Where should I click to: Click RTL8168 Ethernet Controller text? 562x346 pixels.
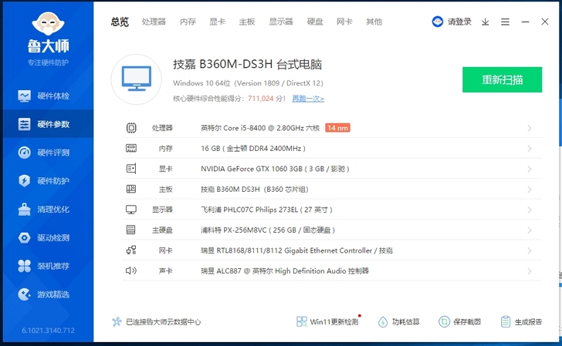pos(296,250)
